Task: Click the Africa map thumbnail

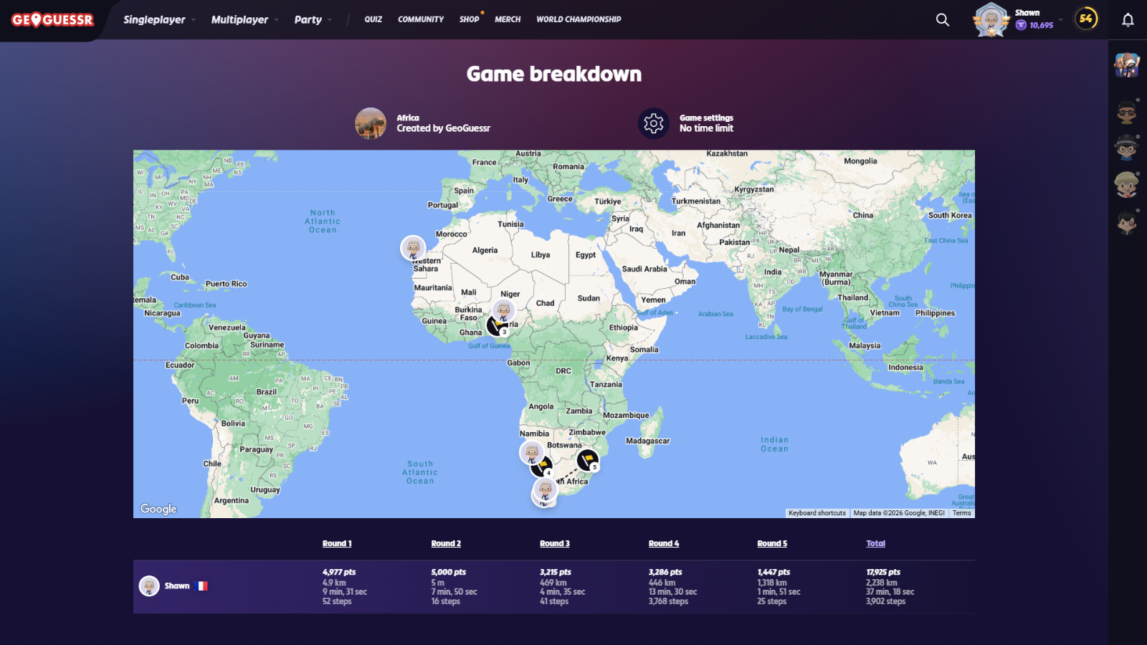Action: point(371,123)
